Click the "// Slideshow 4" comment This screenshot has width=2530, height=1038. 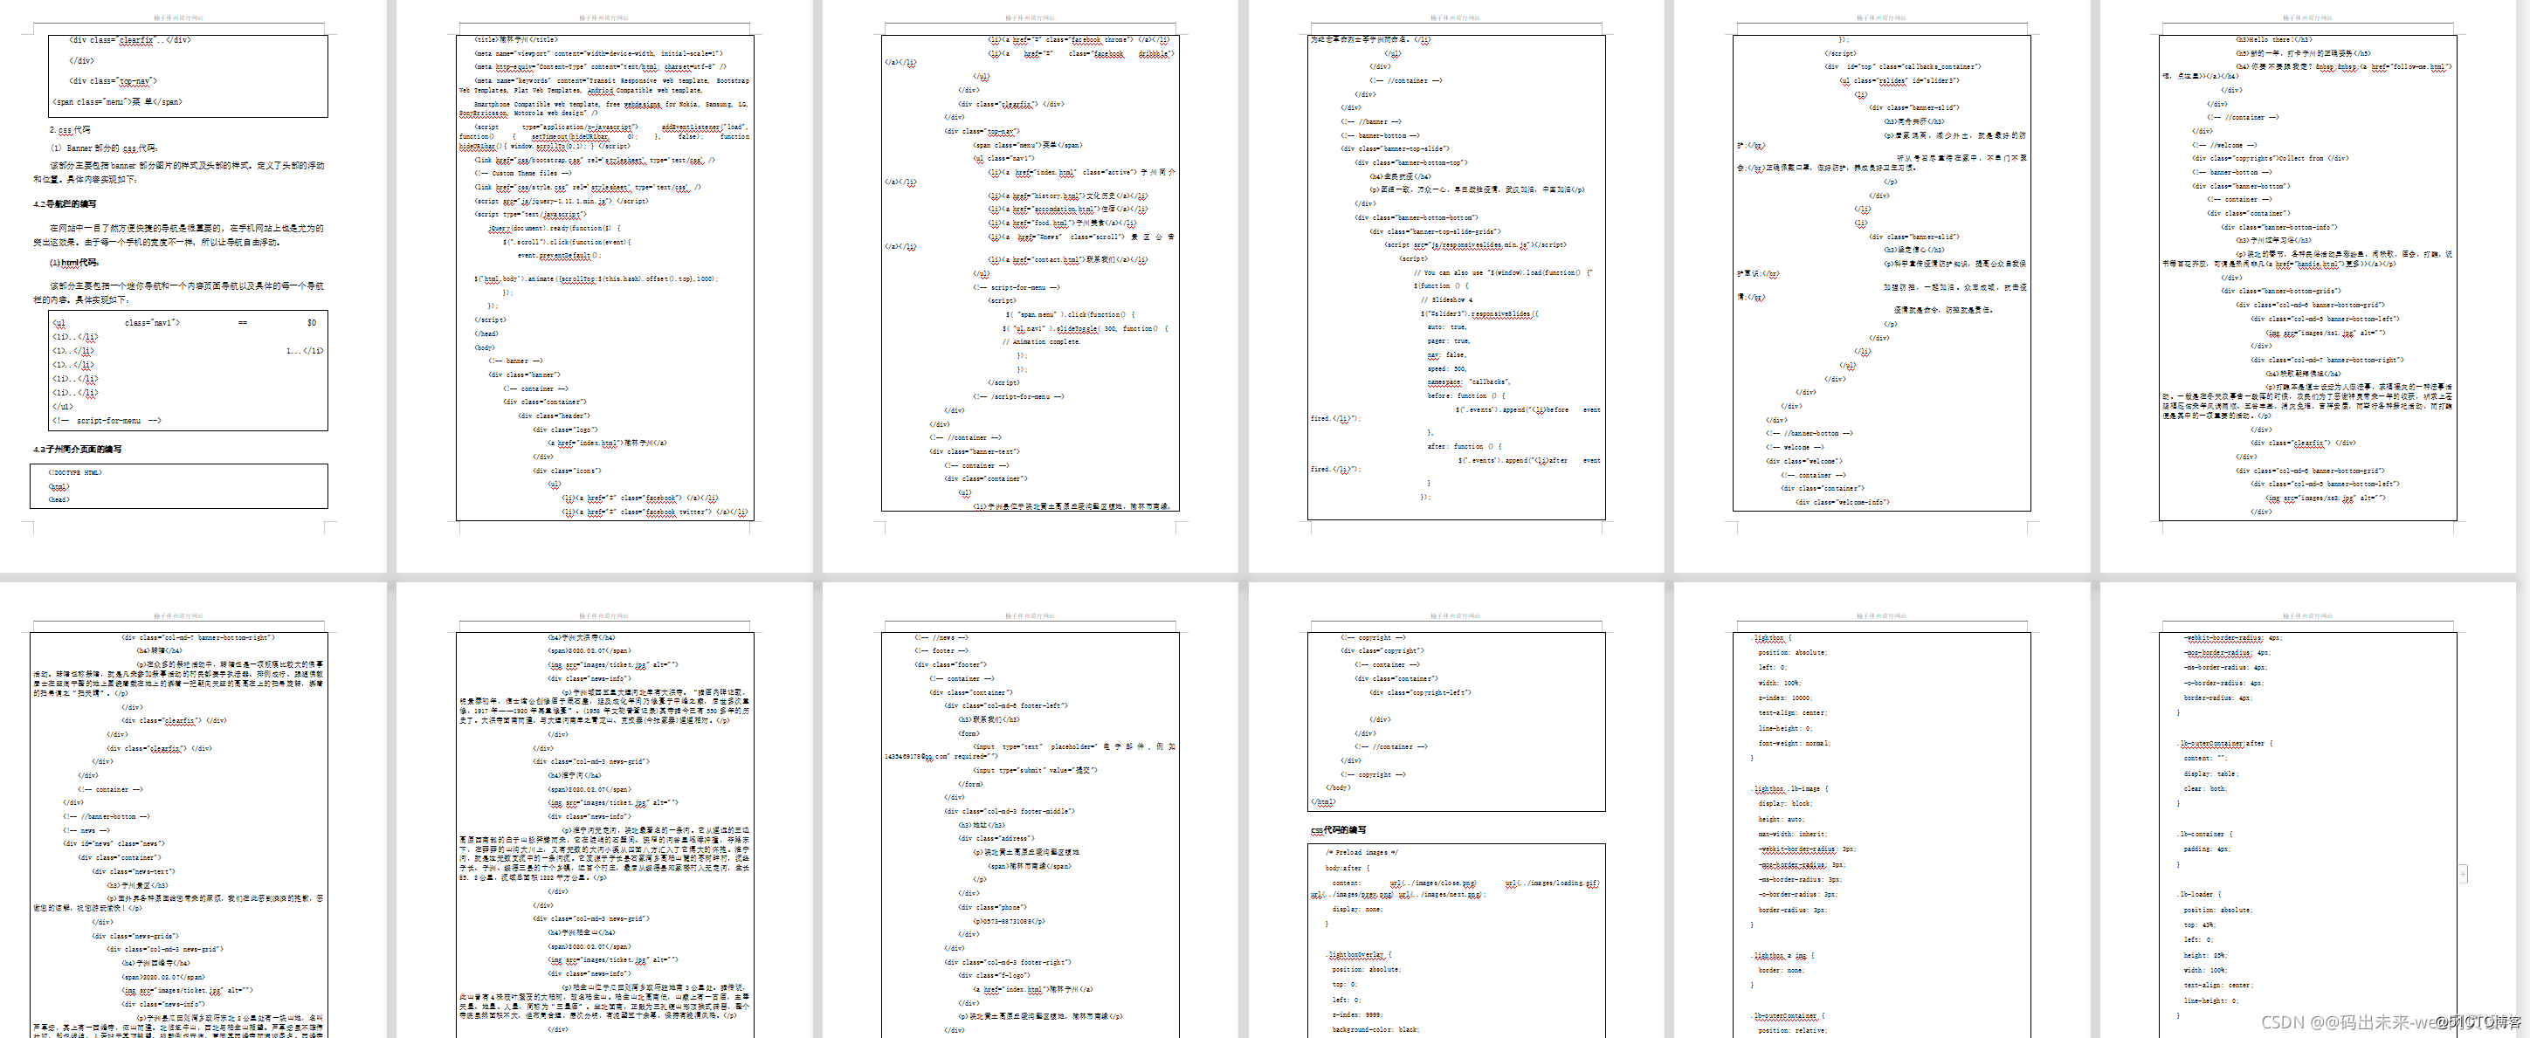(1445, 299)
